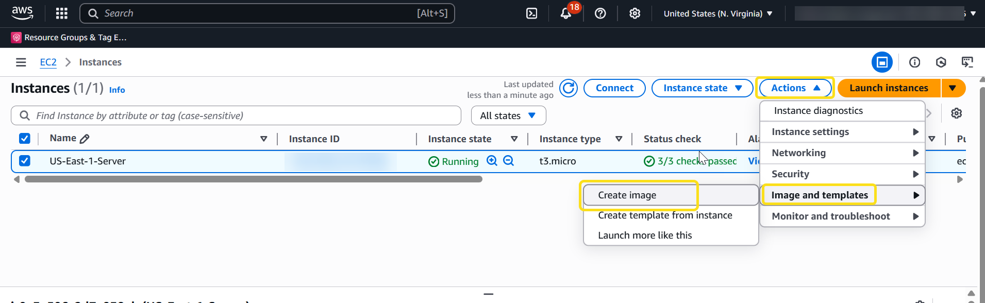Zoom in status filter next to Running
Screen dimensions: 985x303
(x=492, y=161)
